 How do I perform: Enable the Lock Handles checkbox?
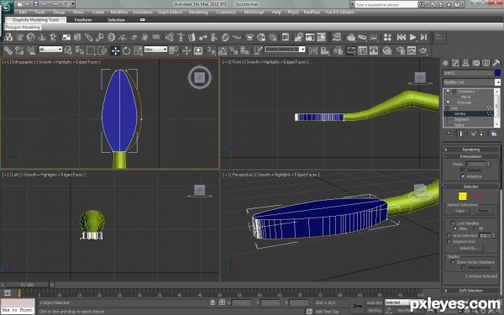(x=453, y=223)
